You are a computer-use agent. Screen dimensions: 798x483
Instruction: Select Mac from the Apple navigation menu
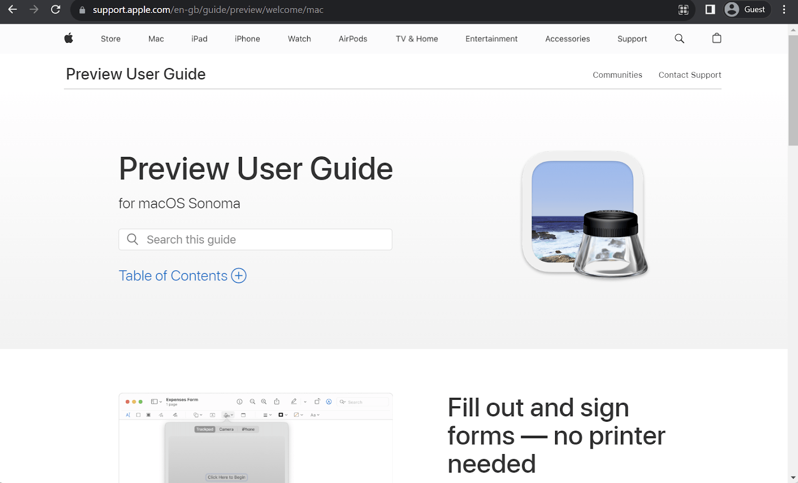coord(156,38)
